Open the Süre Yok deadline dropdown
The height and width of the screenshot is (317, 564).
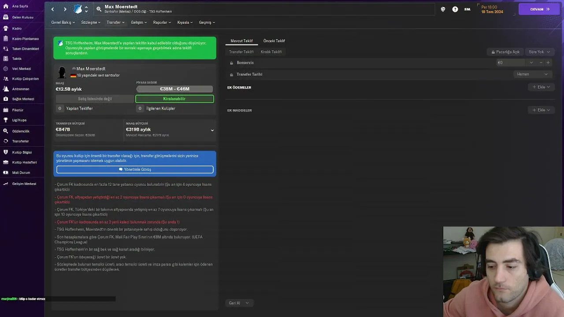pos(539,52)
